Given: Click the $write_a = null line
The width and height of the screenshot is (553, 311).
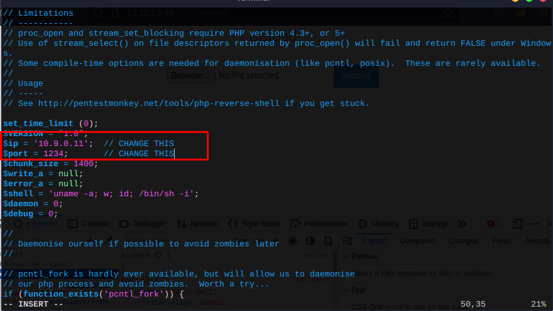Looking at the screenshot, I should tap(43, 174).
